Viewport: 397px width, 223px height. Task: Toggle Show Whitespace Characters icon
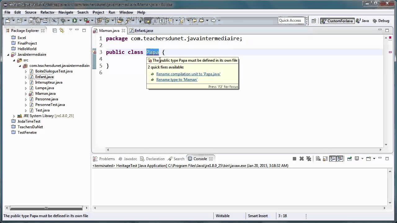(162, 20)
